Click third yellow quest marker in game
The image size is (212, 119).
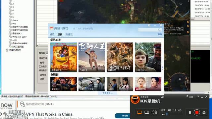click(x=188, y=32)
